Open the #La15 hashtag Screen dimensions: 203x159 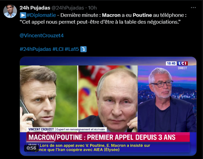[x=72, y=49]
